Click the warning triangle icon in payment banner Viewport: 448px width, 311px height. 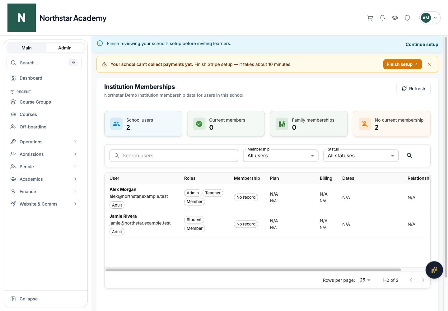104,64
